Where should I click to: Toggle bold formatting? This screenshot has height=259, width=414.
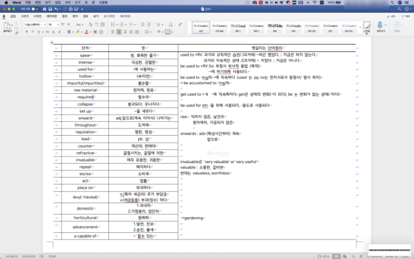pyautogui.click(x=26, y=32)
